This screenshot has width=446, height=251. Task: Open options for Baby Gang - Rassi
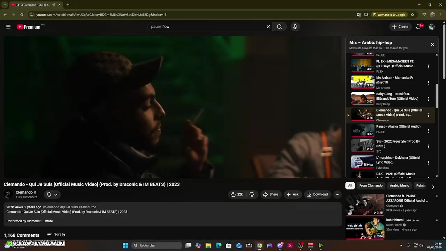point(429,99)
